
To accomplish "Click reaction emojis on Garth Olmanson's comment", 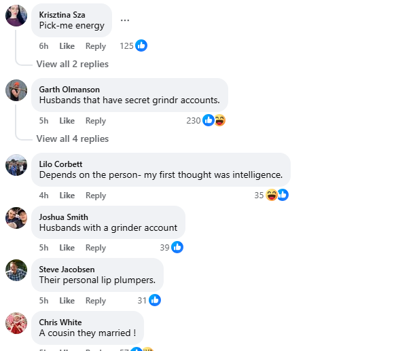I will [214, 120].
